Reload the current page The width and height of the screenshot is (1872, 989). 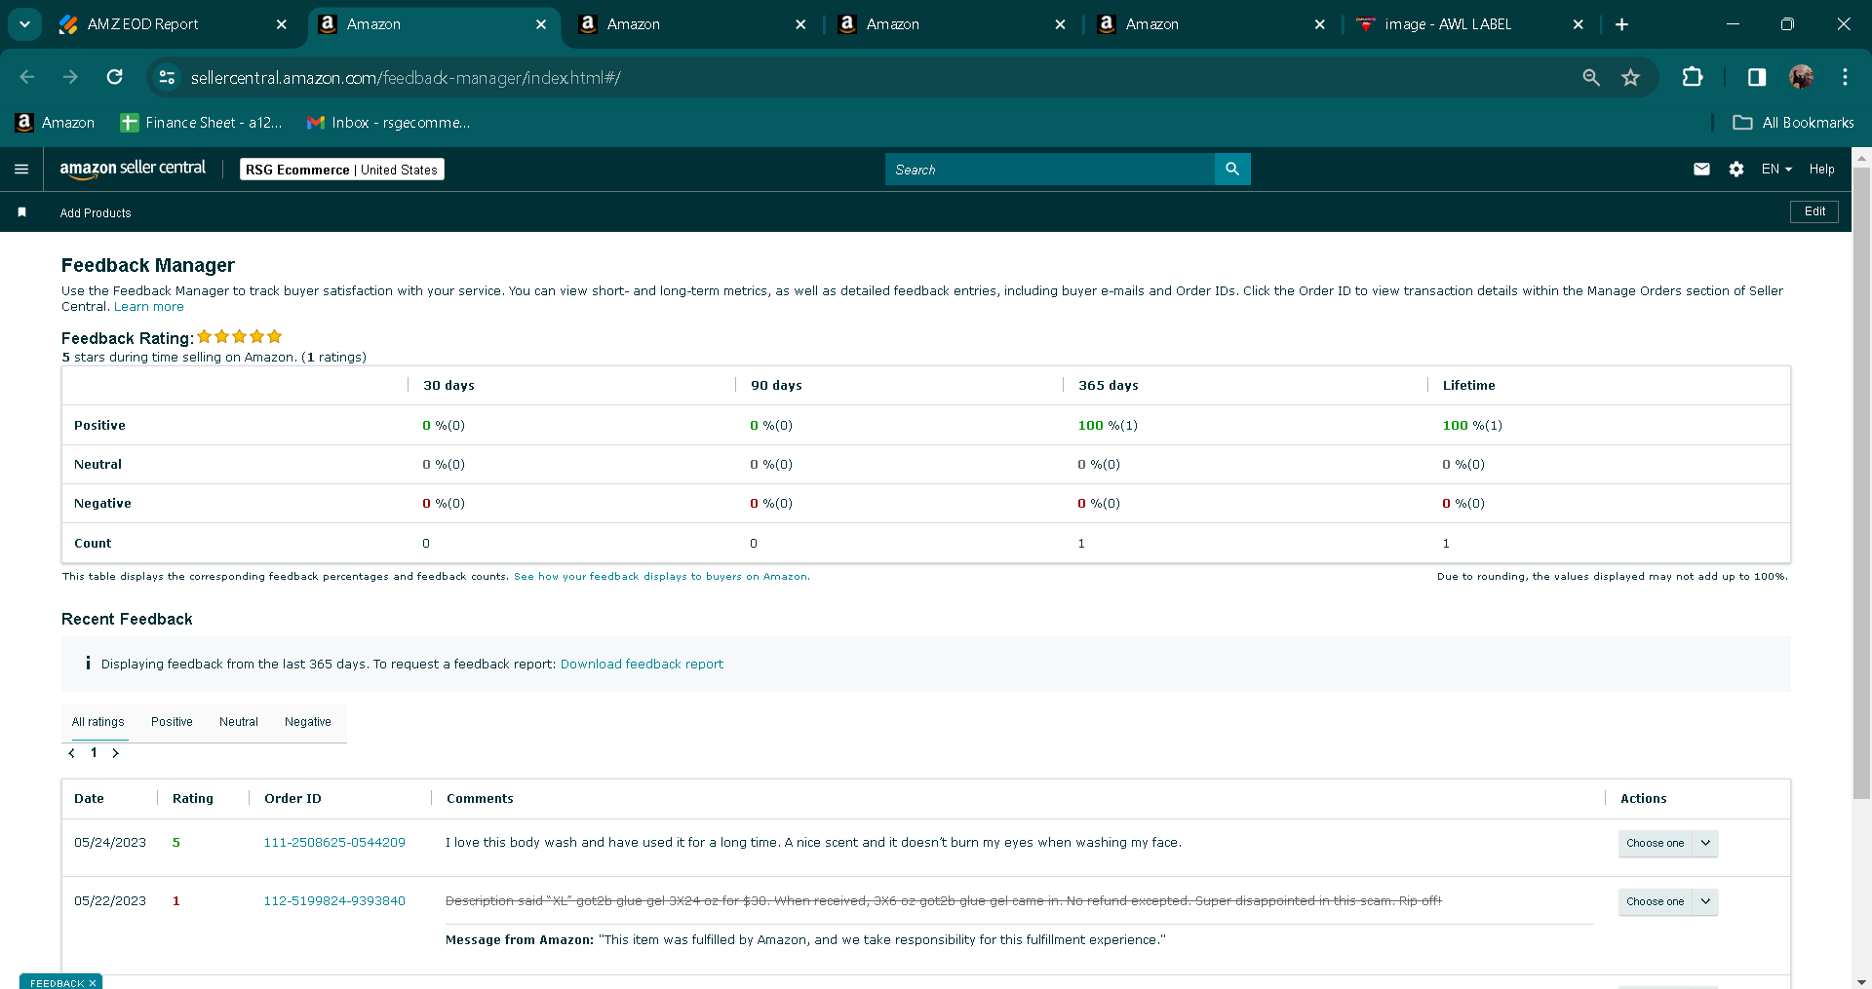(114, 77)
